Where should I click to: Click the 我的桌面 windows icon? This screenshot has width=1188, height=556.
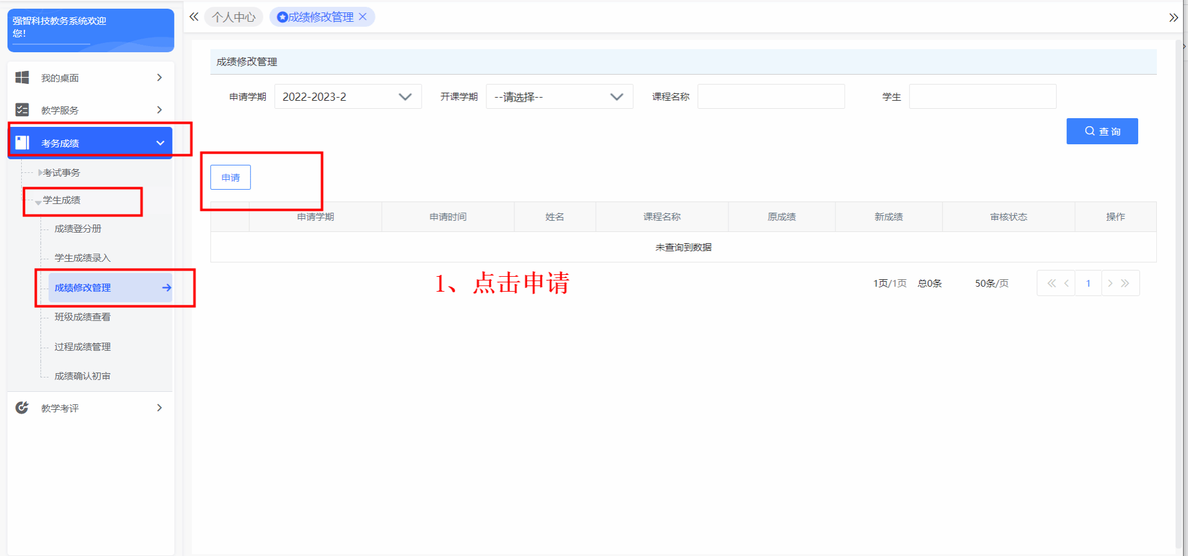tap(22, 78)
